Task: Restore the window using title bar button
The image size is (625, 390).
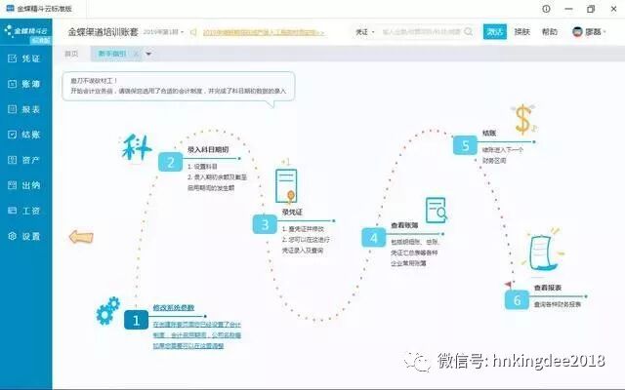Action: click(x=591, y=9)
